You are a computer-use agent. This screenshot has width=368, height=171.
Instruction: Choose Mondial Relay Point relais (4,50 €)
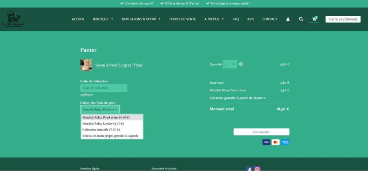(112, 117)
